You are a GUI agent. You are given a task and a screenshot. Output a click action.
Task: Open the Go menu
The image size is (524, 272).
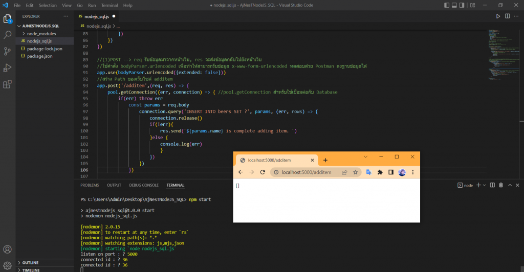(x=80, y=5)
